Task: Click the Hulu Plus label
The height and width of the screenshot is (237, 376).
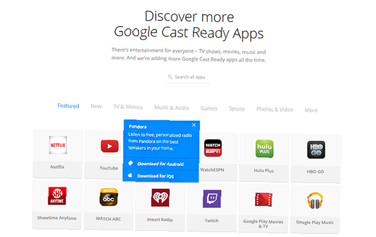Action: pos(264,171)
